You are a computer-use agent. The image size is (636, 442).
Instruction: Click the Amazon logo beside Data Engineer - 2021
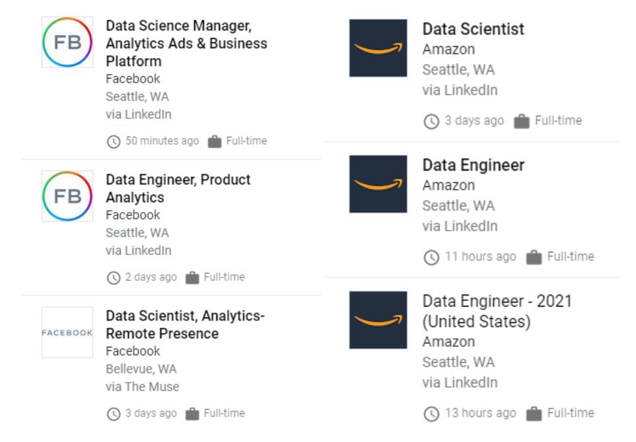point(378,320)
